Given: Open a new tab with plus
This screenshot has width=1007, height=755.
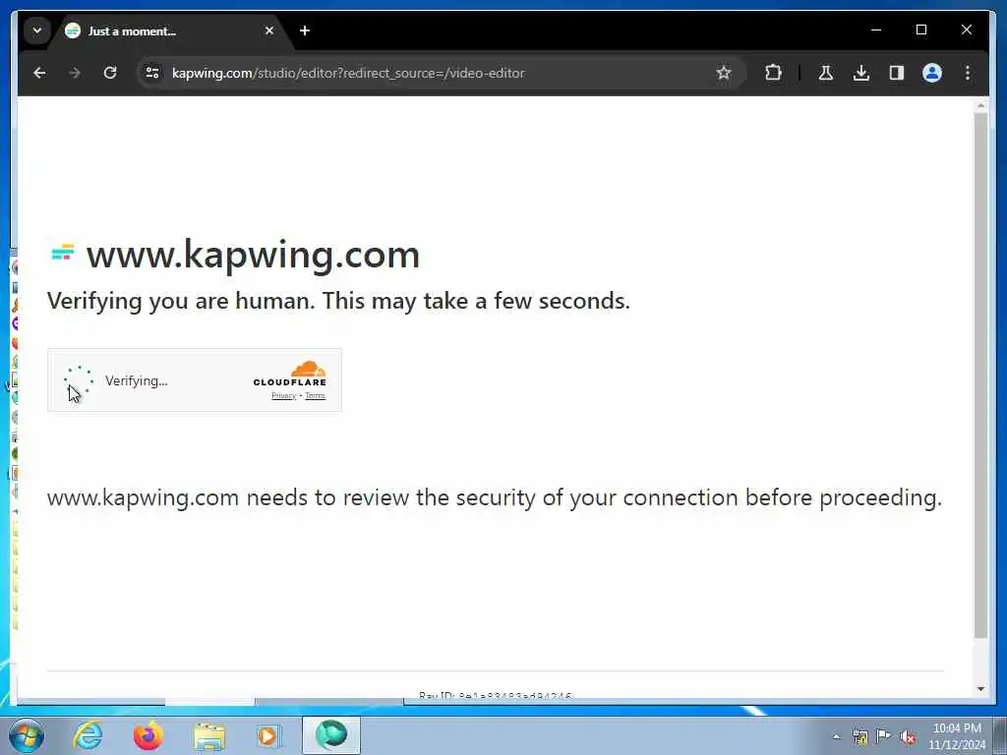Looking at the screenshot, I should point(305,30).
